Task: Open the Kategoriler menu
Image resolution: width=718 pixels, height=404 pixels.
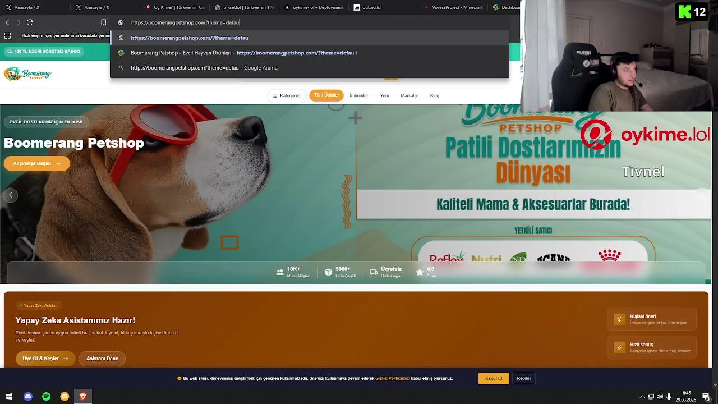Action: (x=287, y=95)
